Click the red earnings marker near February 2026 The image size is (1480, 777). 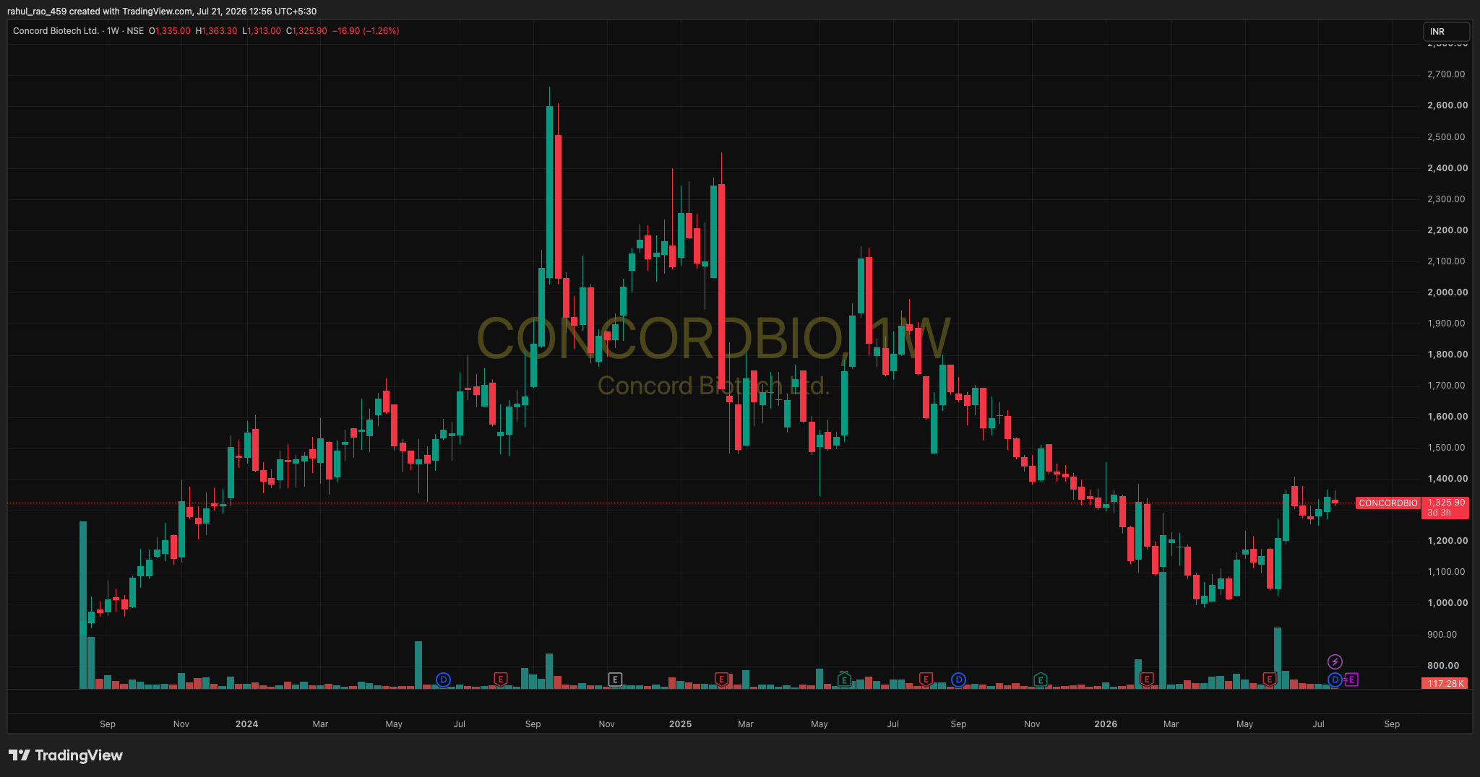[x=1146, y=679]
